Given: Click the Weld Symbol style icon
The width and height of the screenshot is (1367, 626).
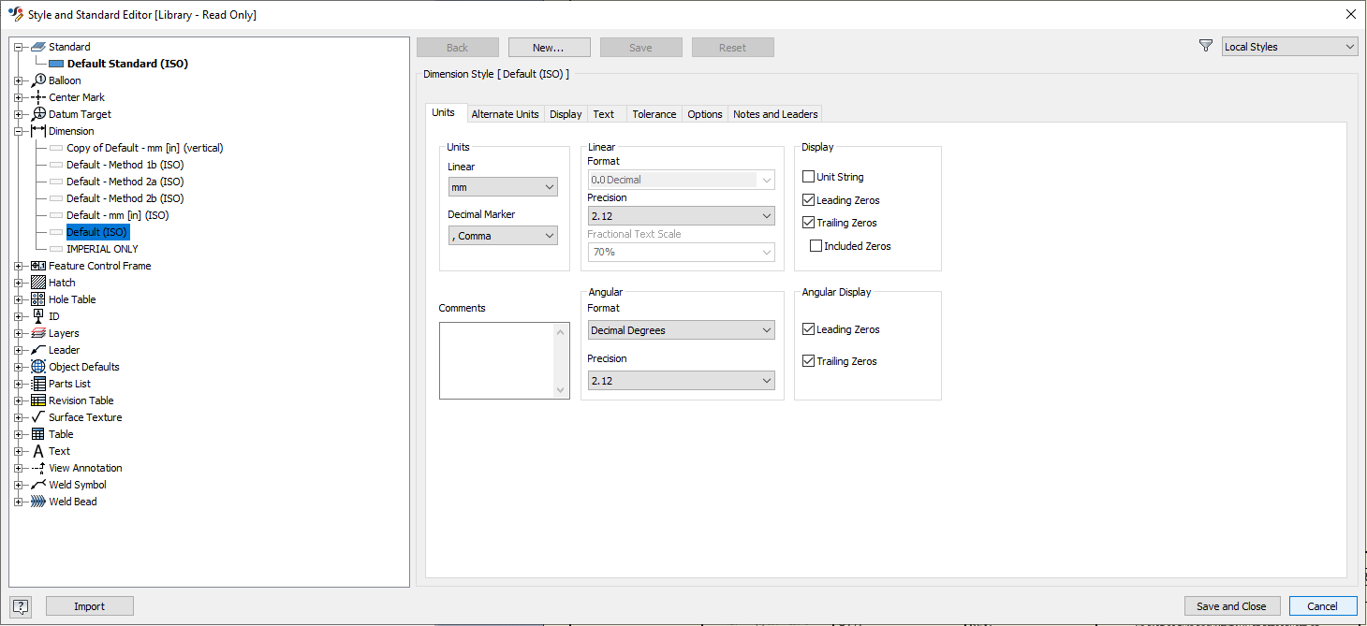Looking at the screenshot, I should [x=37, y=484].
